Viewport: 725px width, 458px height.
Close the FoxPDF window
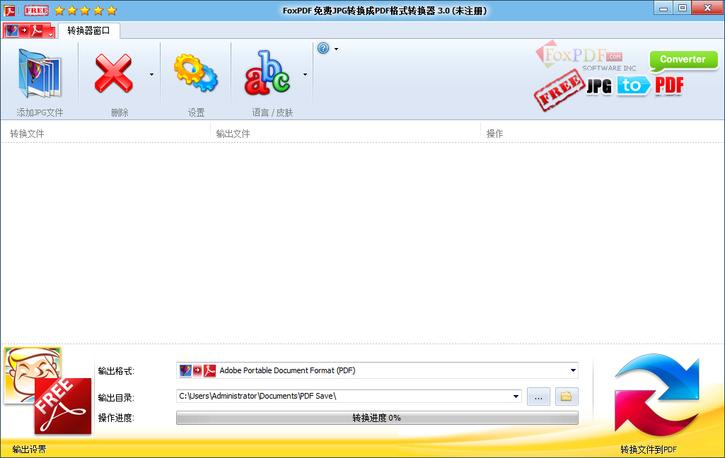(x=707, y=8)
